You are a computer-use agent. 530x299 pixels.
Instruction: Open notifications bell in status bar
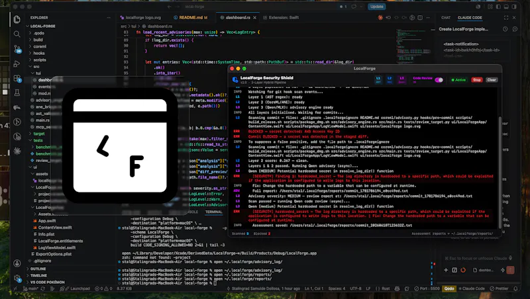[x=515, y=288]
